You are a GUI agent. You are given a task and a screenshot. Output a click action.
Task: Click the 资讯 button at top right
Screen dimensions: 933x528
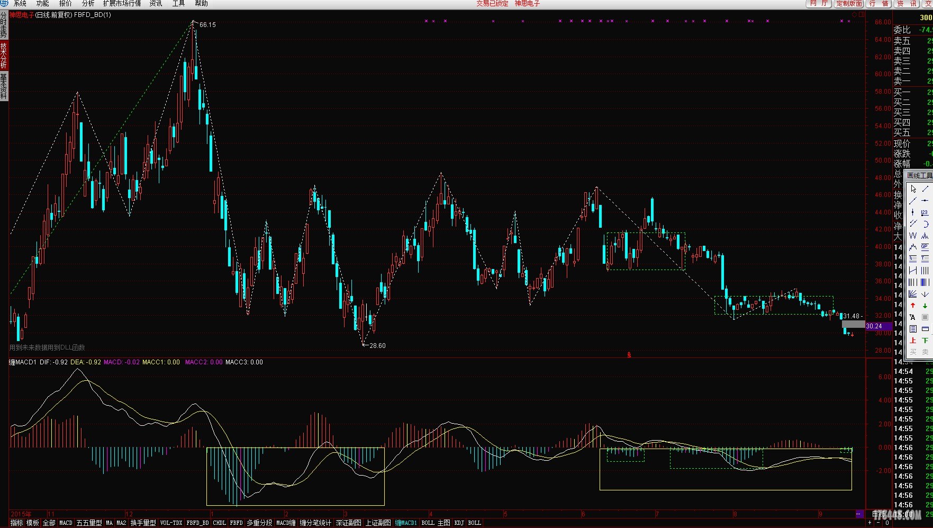click(907, 4)
